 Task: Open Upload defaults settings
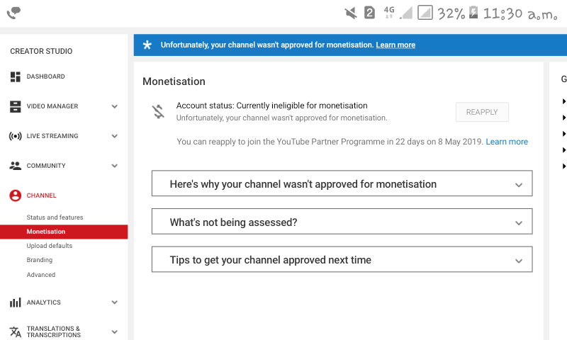pyautogui.click(x=50, y=246)
